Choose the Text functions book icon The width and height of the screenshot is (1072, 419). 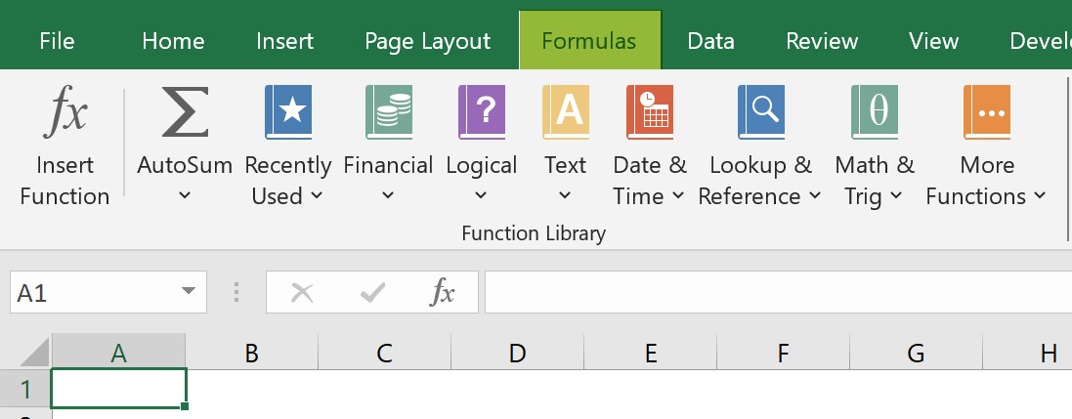click(x=566, y=112)
